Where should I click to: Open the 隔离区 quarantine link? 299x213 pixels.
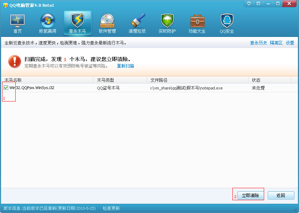pos(276,43)
